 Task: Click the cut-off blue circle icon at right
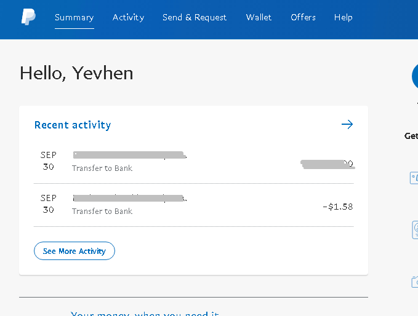pos(414,77)
